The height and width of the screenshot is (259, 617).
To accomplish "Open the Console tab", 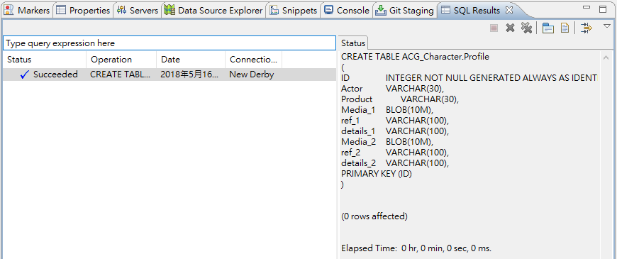I will tap(347, 11).
